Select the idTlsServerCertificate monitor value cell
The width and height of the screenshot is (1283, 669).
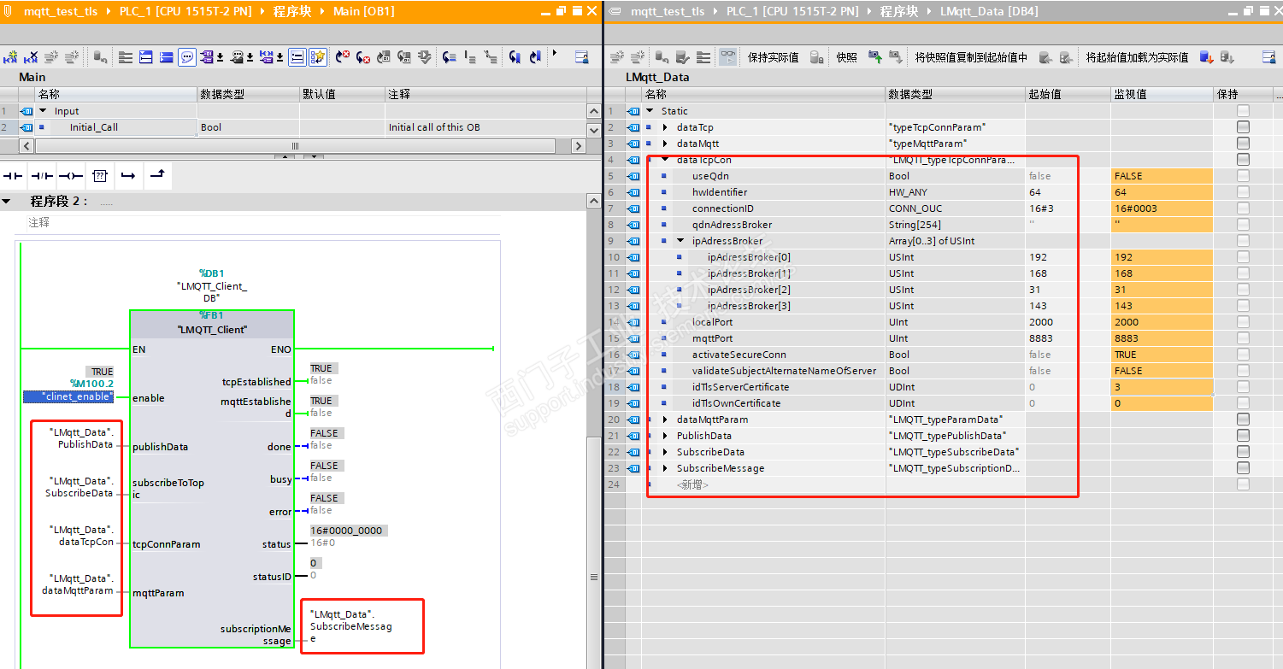[x=1161, y=387]
